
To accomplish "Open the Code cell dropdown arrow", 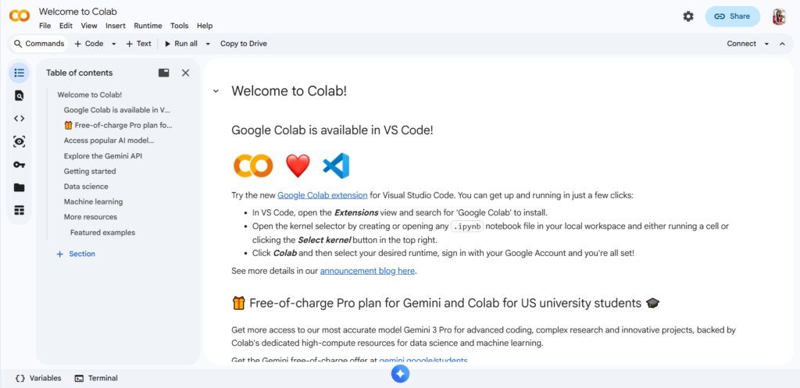I will (x=114, y=44).
